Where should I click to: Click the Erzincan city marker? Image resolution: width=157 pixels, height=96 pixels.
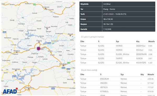point(46,9)
